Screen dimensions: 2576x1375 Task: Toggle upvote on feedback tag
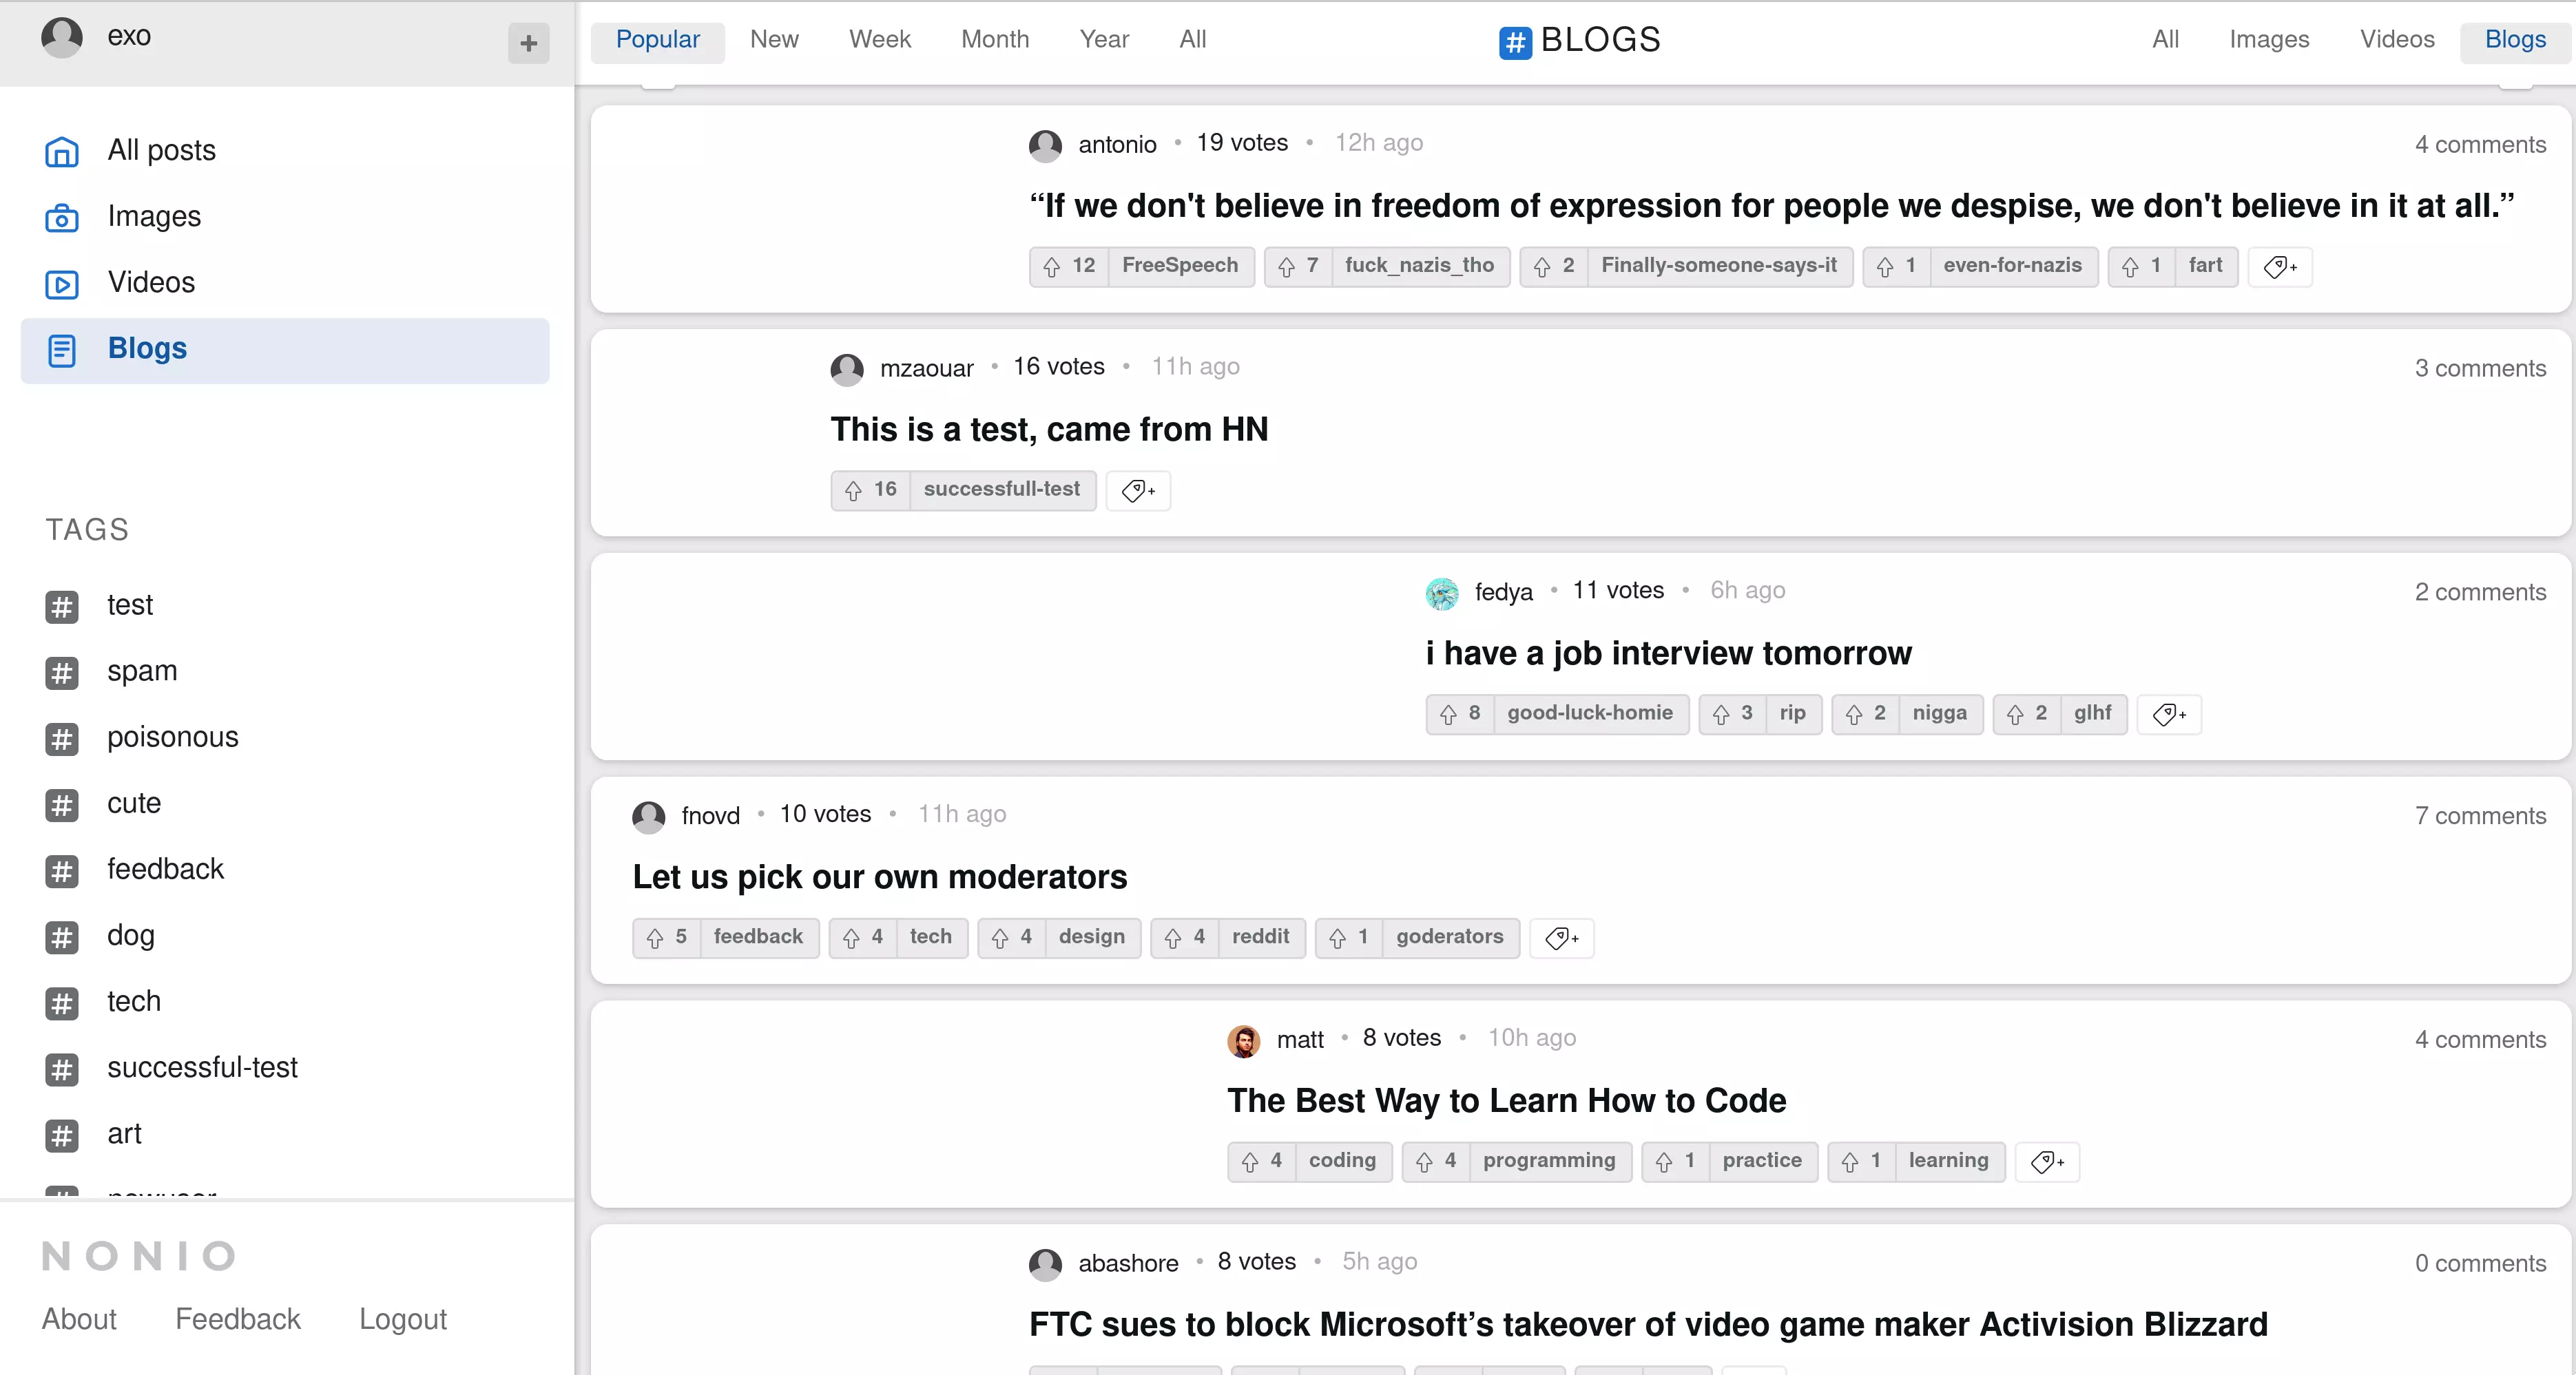[655, 938]
